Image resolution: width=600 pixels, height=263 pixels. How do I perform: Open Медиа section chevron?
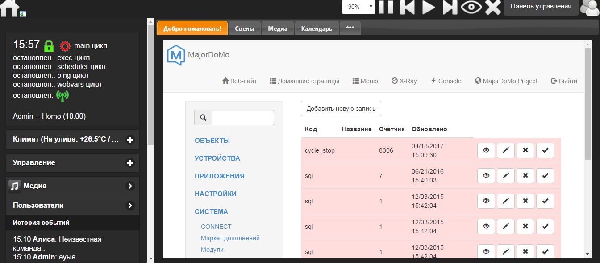coord(130,186)
